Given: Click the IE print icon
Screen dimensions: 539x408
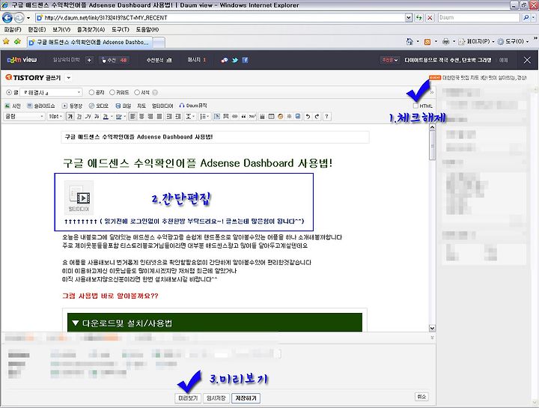Looking at the screenshot, I should click(446, 42).
